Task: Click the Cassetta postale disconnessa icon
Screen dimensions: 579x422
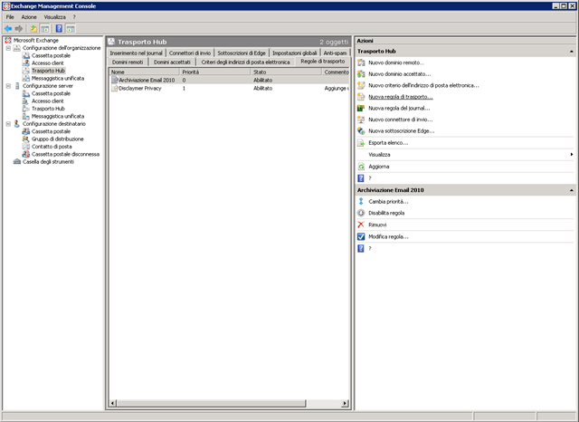Action: coord(26,154)
